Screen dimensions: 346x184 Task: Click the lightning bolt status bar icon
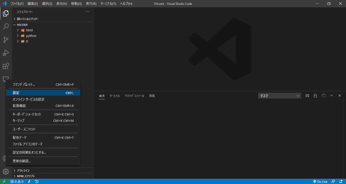pos(29,181)
